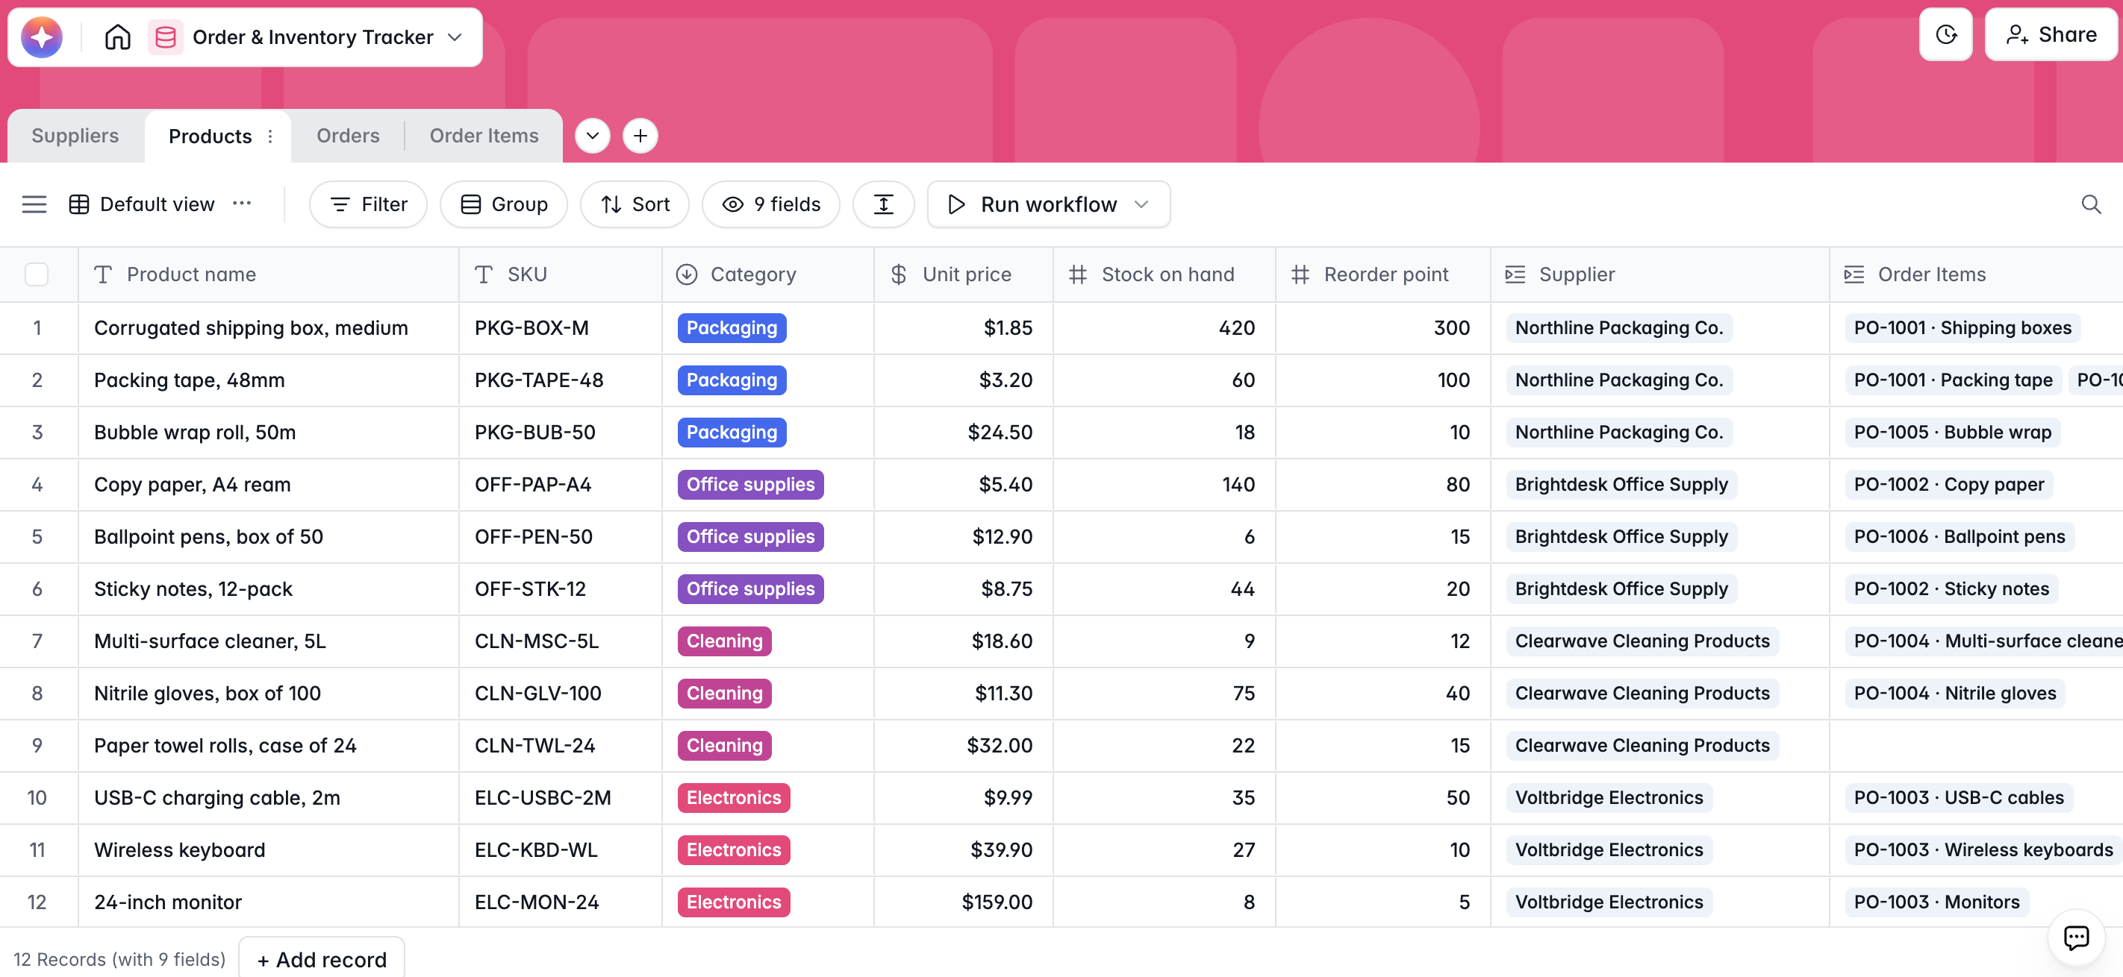Click the Add record button
The height and width of the screenshot is (977, 2123).
coord(322,959)
